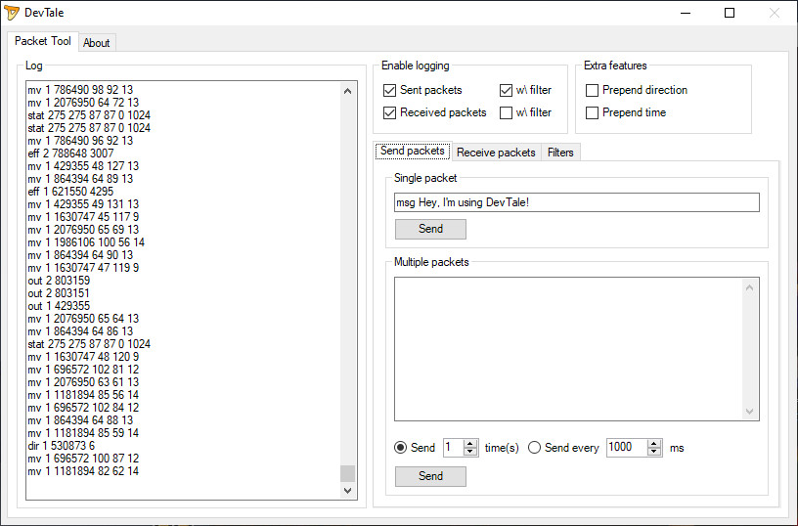
Task: Click inside the Multiple packets text area
Action: tap(568, 349)
